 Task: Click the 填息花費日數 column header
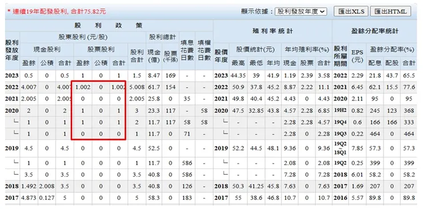pos(187,50)
